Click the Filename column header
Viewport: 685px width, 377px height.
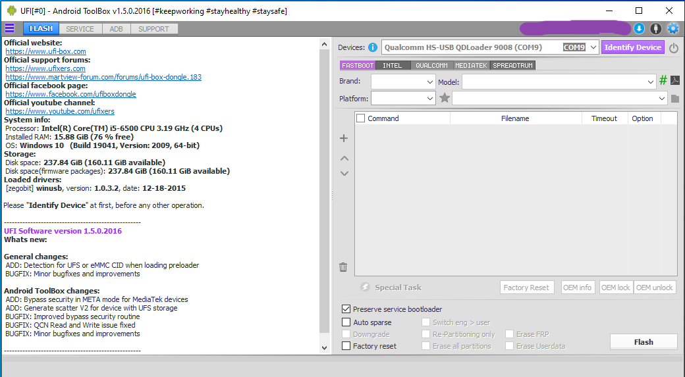(x=516, y=118)
